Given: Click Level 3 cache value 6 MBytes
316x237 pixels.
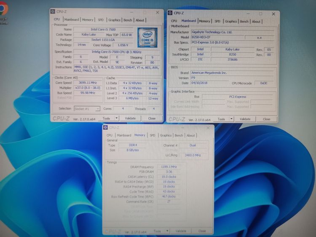Looking at the screenshot, I should 132,98.
